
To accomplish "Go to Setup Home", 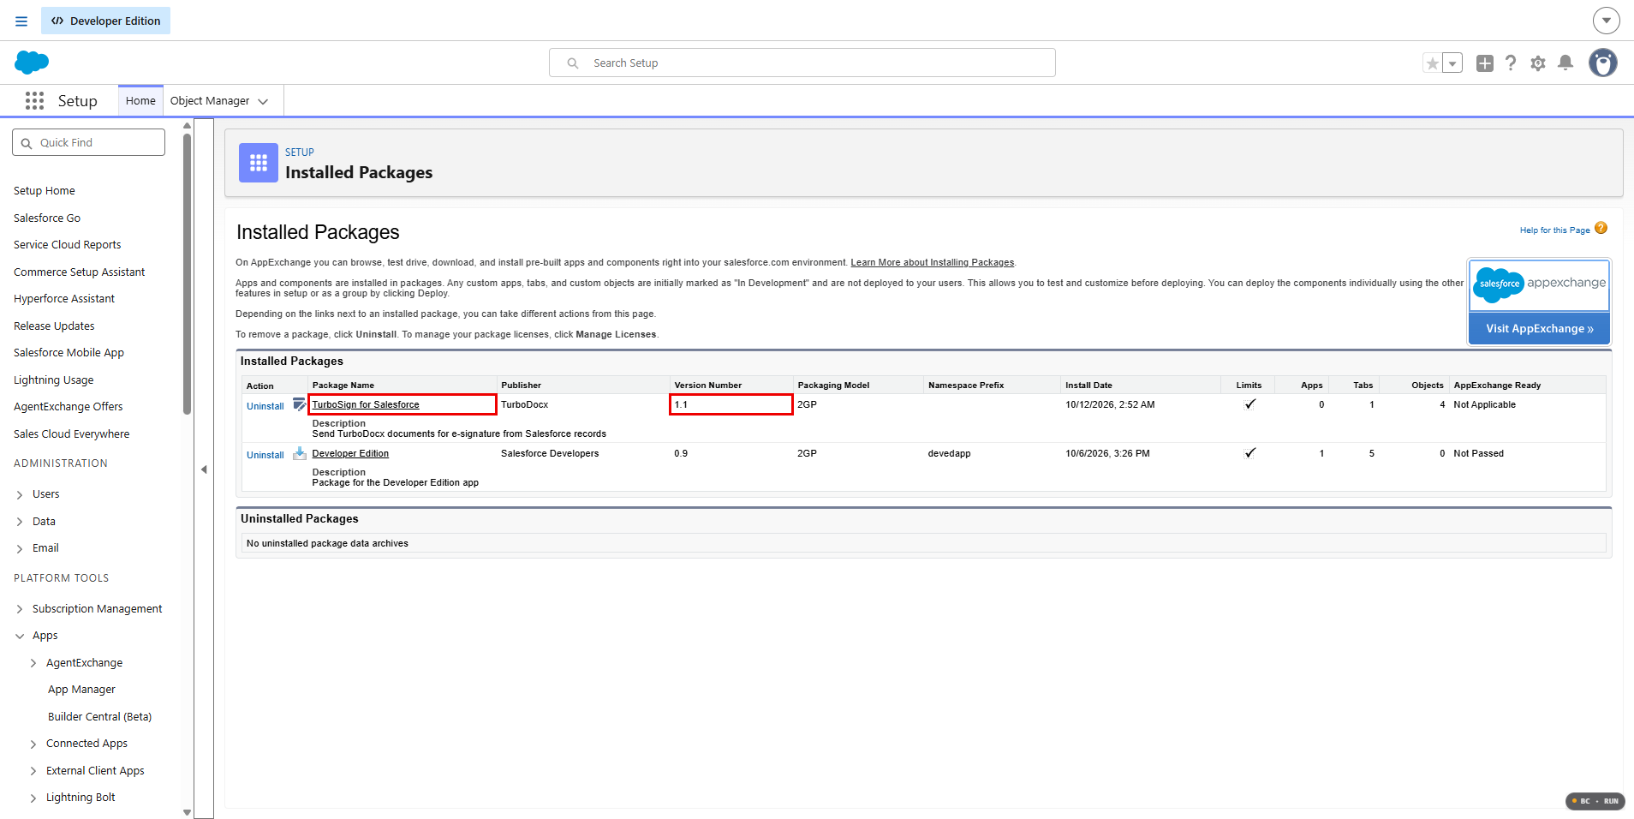I will coord(45,191).
